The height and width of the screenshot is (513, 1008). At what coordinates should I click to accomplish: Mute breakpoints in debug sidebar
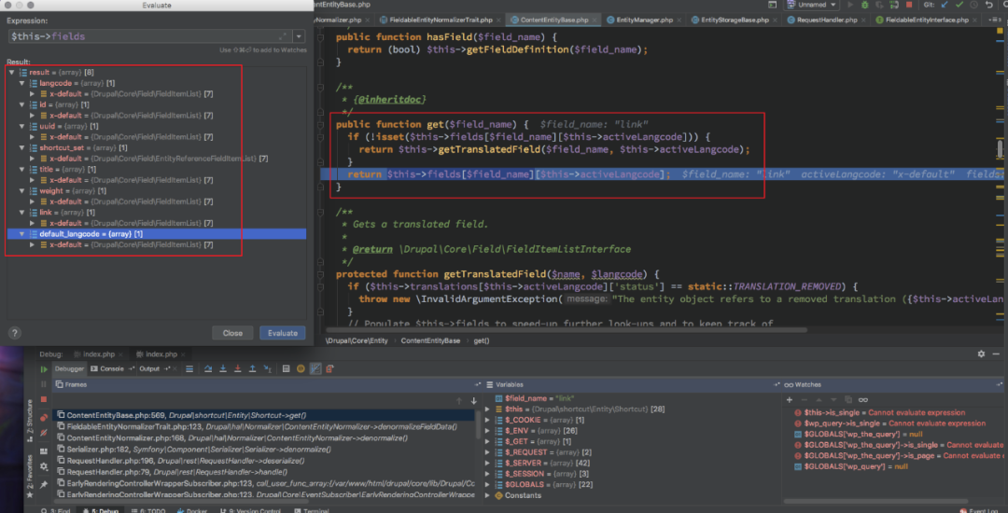click(44, 433)
